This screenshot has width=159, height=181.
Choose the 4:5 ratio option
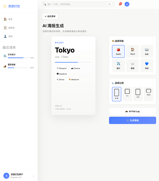(x=138, y=94)
